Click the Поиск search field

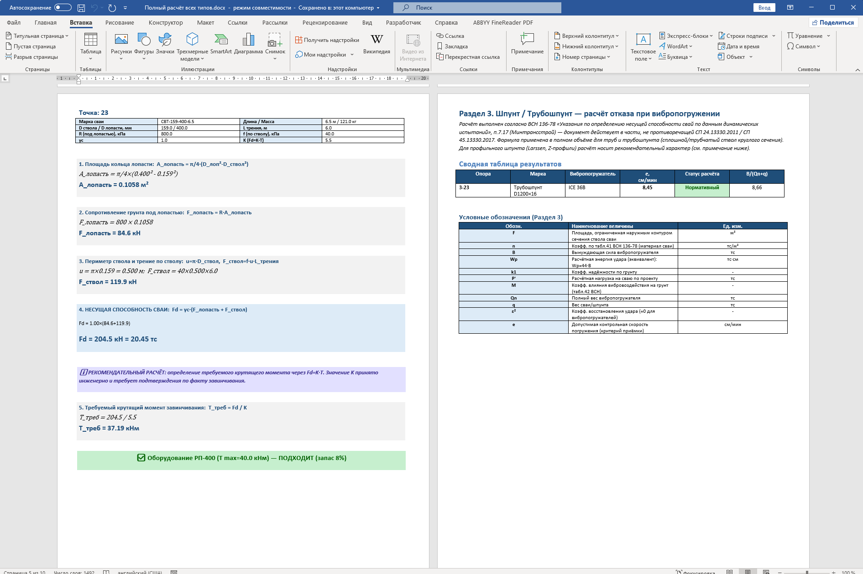tap(477, 8)
